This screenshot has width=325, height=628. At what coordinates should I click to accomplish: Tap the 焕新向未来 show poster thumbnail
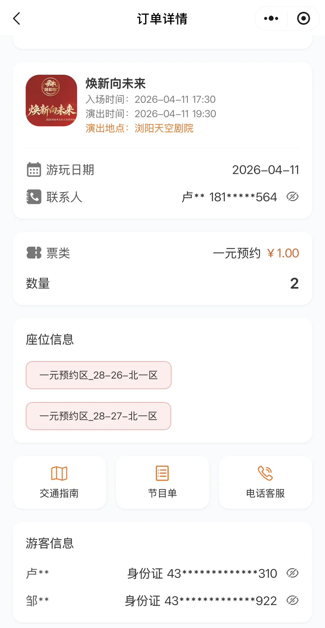(x=51, y=100)
